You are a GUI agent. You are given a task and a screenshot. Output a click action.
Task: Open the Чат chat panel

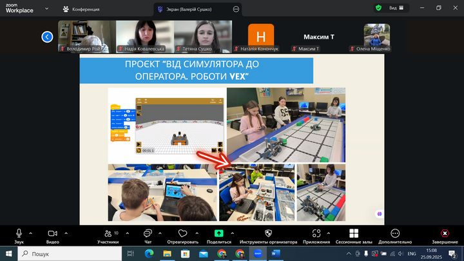148,234
